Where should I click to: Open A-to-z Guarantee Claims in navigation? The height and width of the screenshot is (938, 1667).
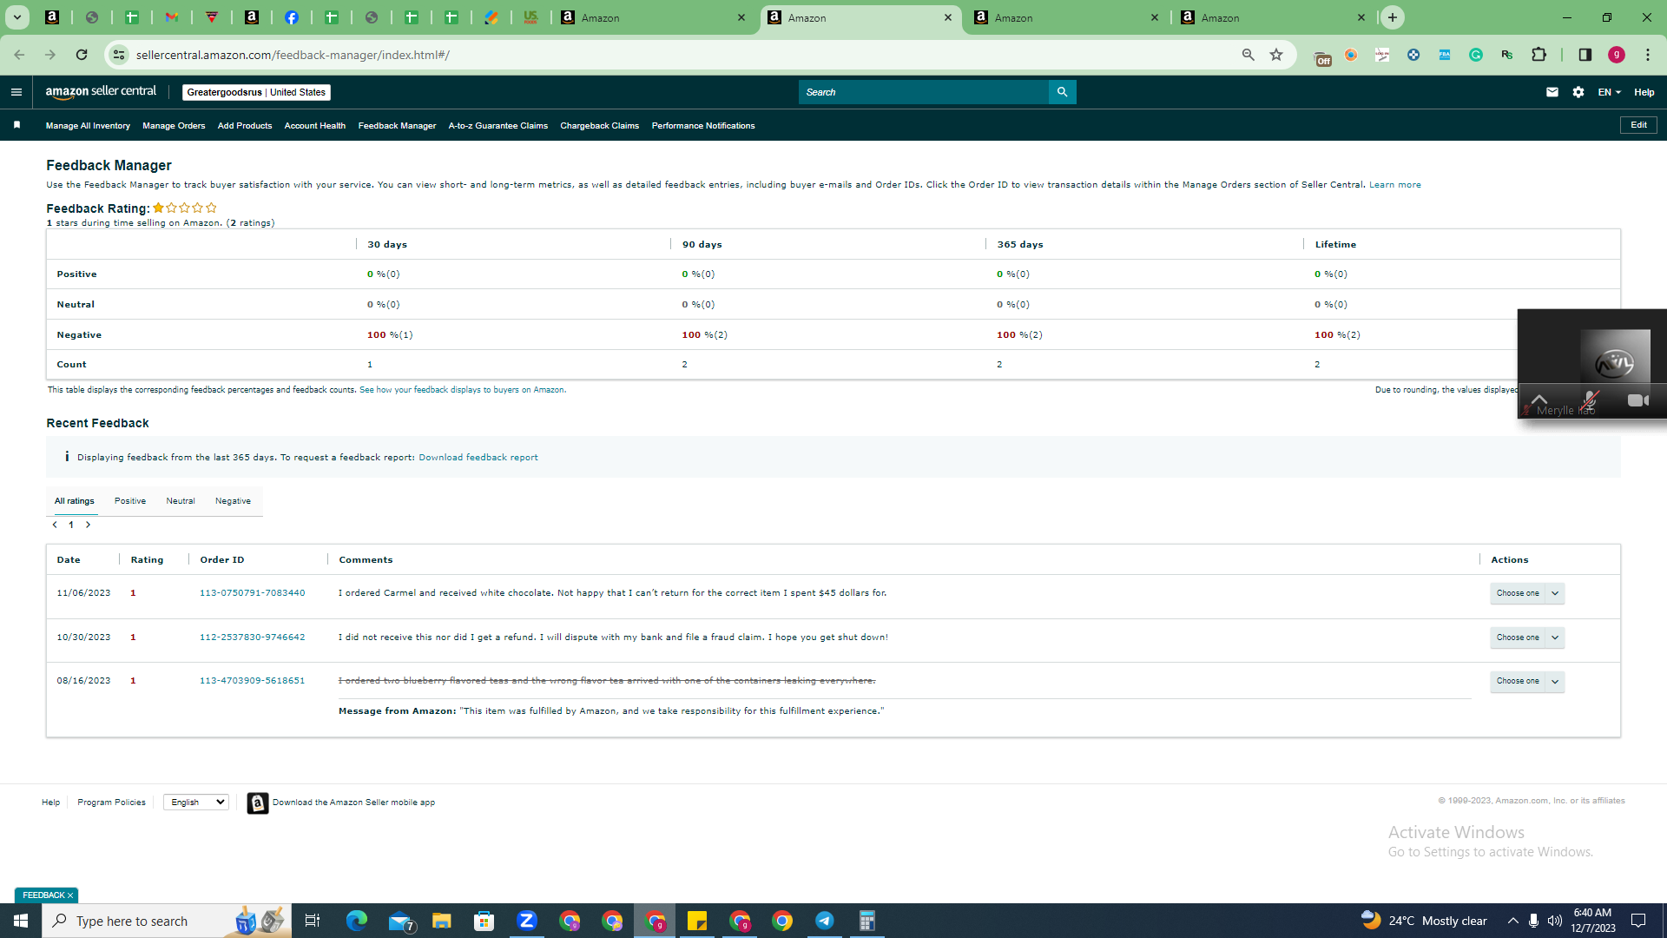tap(498, 126)
